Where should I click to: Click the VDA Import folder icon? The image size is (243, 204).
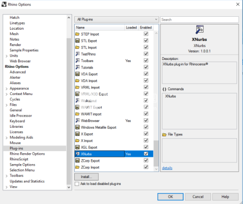[77, 81]
